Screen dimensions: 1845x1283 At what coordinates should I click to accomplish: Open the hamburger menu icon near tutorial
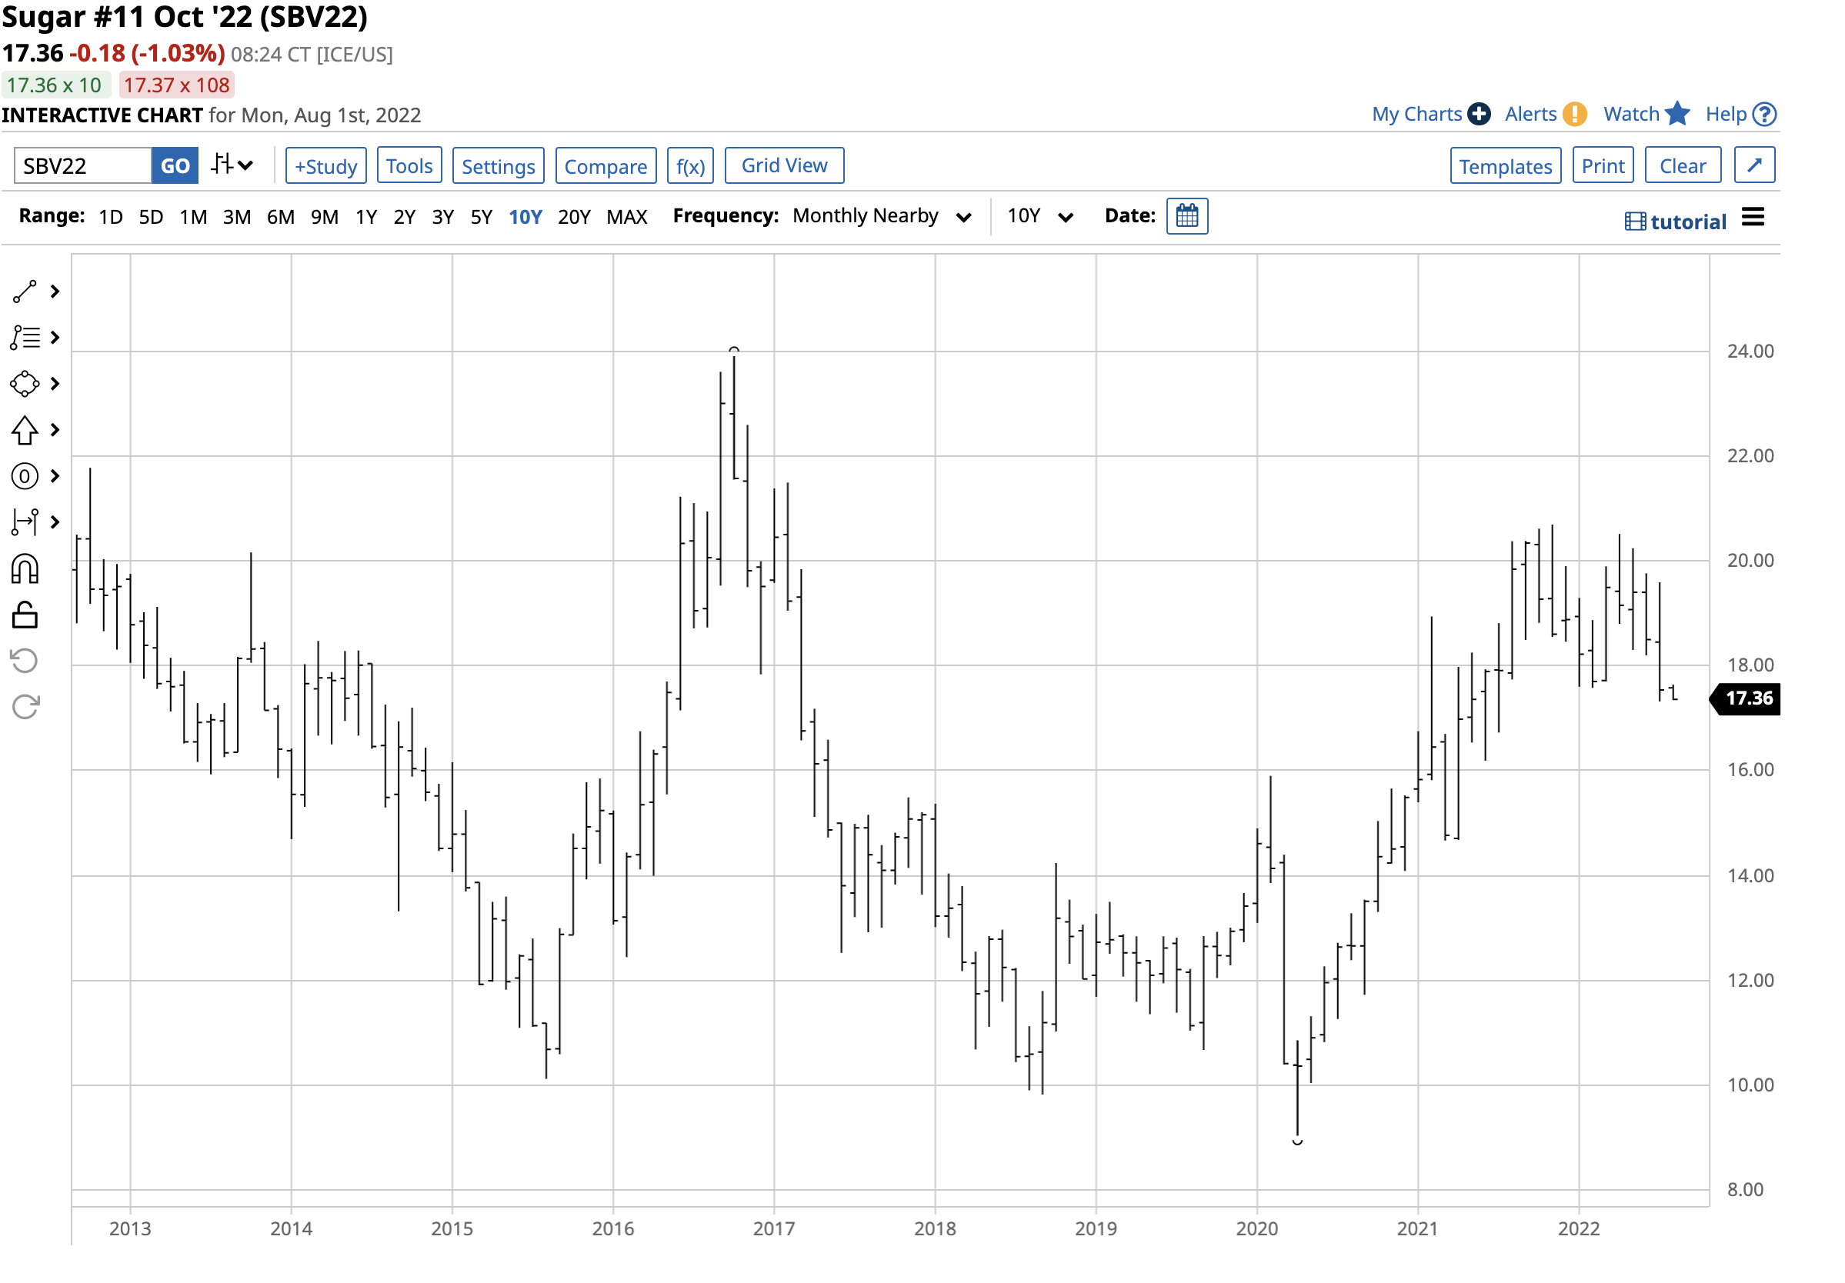[1753, 217]
